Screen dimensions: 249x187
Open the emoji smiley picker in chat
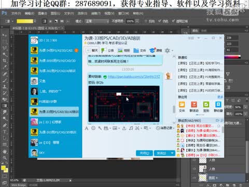(93, 128)
